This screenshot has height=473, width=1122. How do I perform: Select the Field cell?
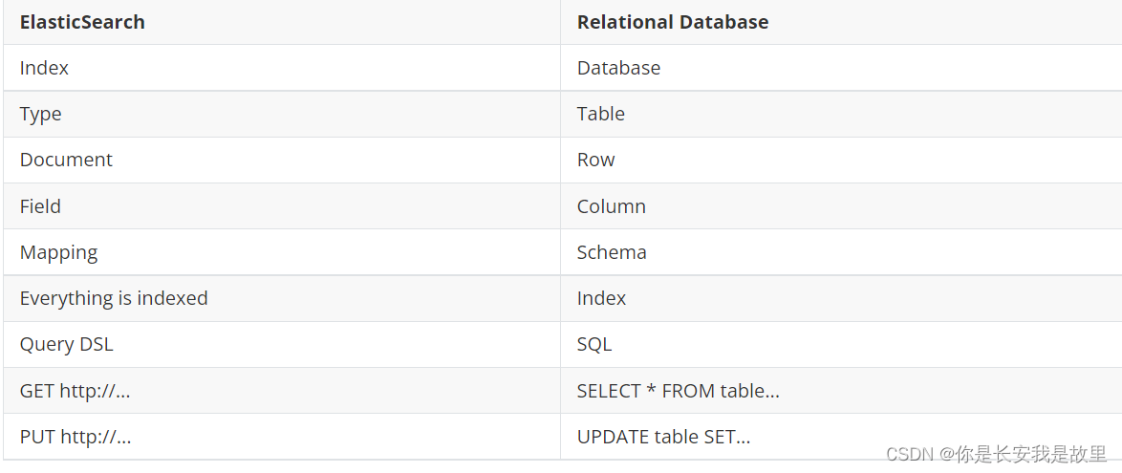click(40, 206)
